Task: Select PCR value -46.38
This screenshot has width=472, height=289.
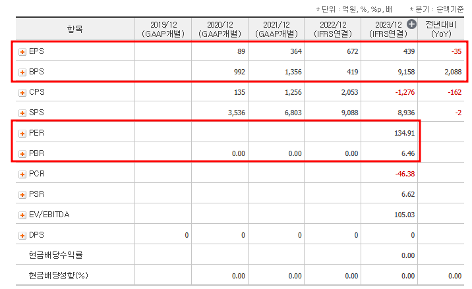Action: (405, 174)
